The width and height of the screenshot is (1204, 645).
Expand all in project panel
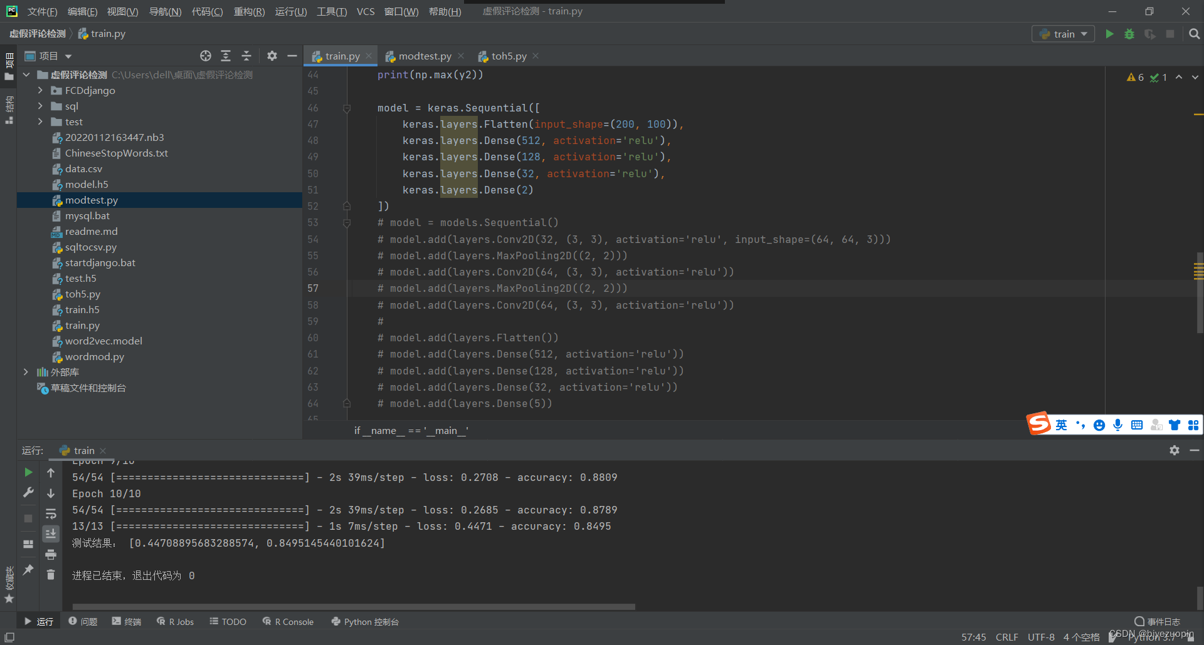[226, 56]
